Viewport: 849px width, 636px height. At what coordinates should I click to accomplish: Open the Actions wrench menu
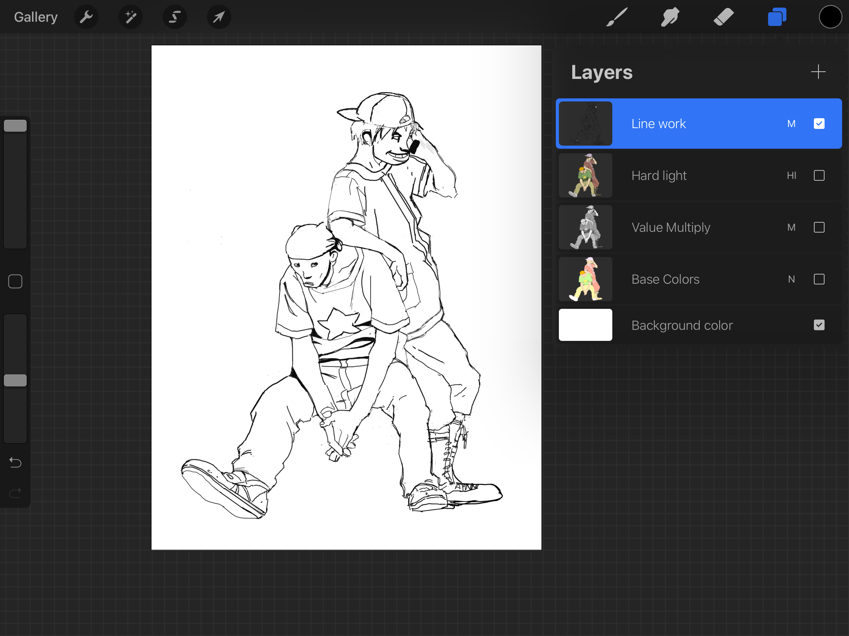pos(86,17)
